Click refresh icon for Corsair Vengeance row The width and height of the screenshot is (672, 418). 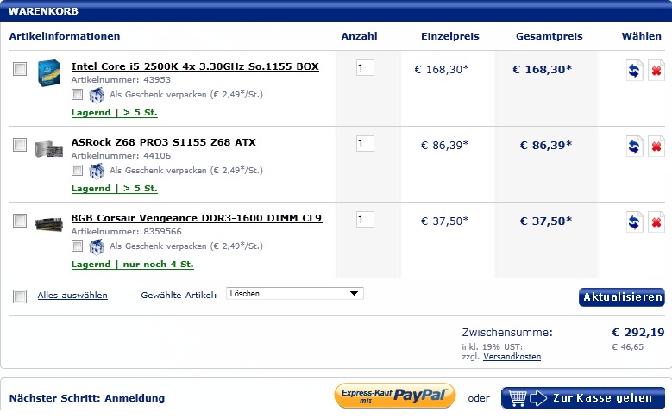pyautogui.click(x=634, y=221)
